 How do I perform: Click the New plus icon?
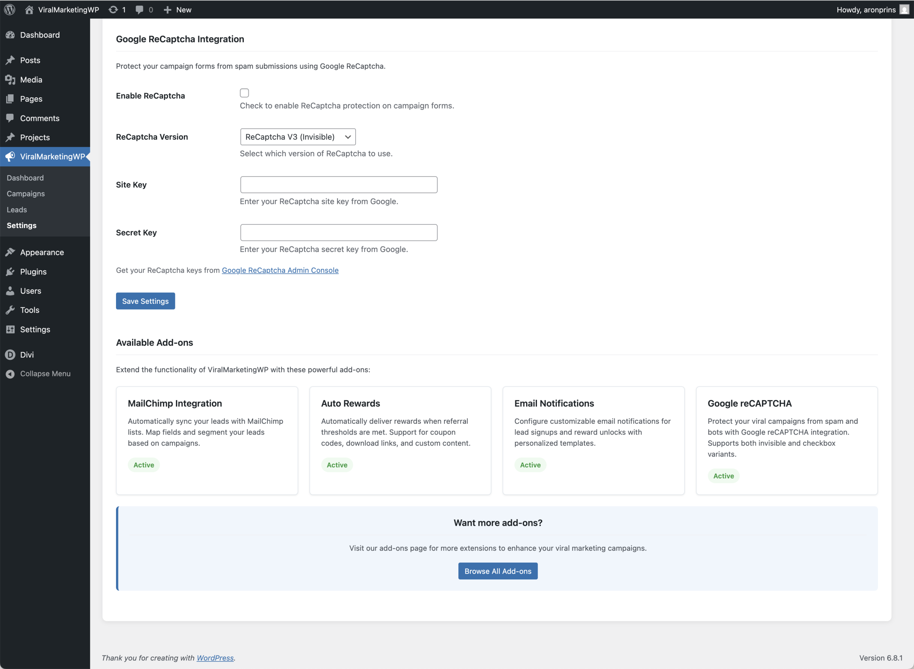pos(168,10)
